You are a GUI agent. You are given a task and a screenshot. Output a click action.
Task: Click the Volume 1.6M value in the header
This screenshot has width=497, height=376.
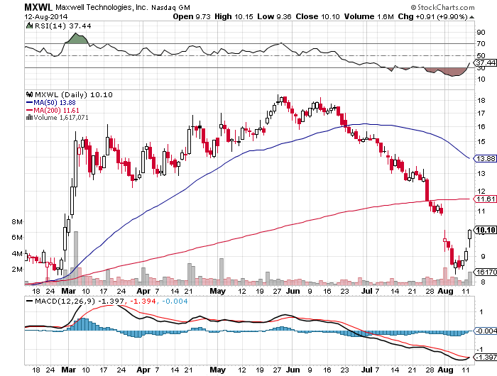(x=369, y=16)
